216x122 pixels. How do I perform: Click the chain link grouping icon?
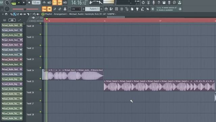(60, 9)
